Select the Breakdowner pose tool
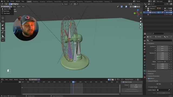Image resolution: width=173 pixels, height=97 pixels. click(x=3, y=40)
